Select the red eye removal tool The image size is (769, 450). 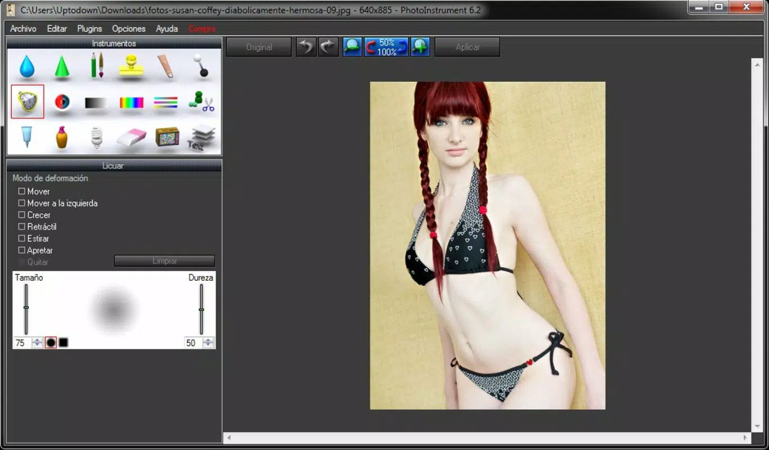tap(62, 102)
